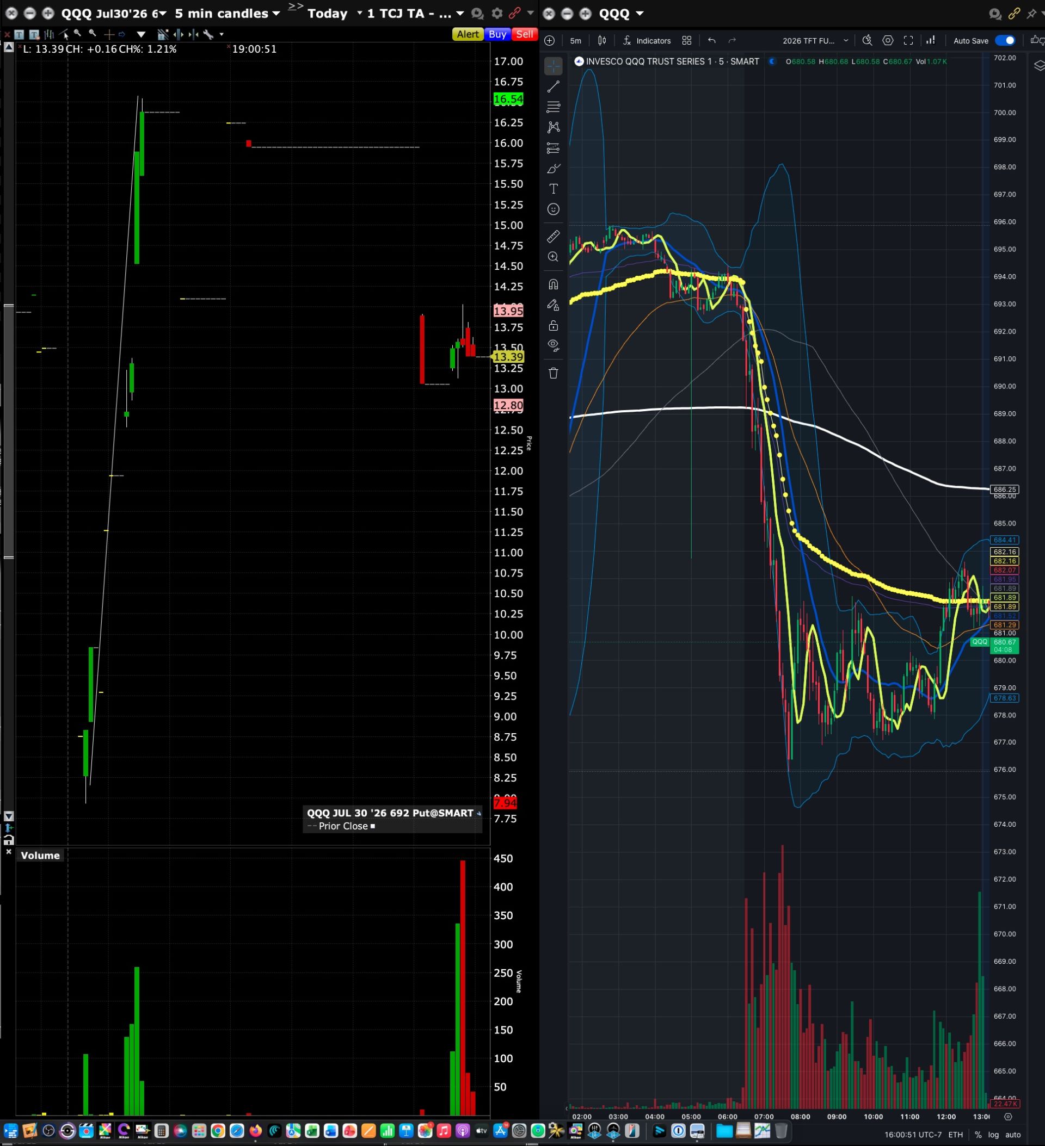Open the quick search lightning icon
The height and width of the screenshot is (1146, 1045).
[867, 40]
